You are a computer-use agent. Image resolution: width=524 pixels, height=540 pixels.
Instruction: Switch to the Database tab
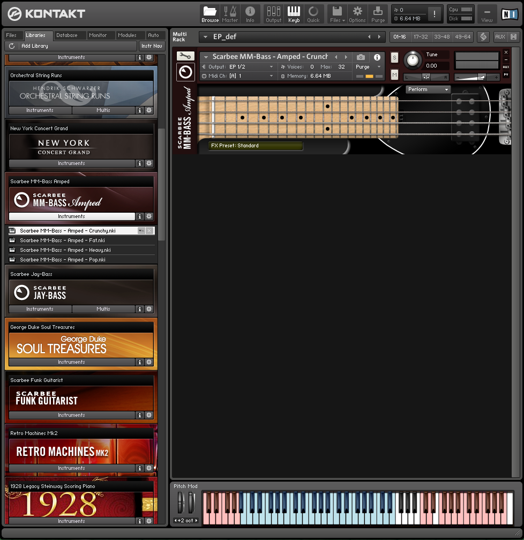tap(67, 35)
